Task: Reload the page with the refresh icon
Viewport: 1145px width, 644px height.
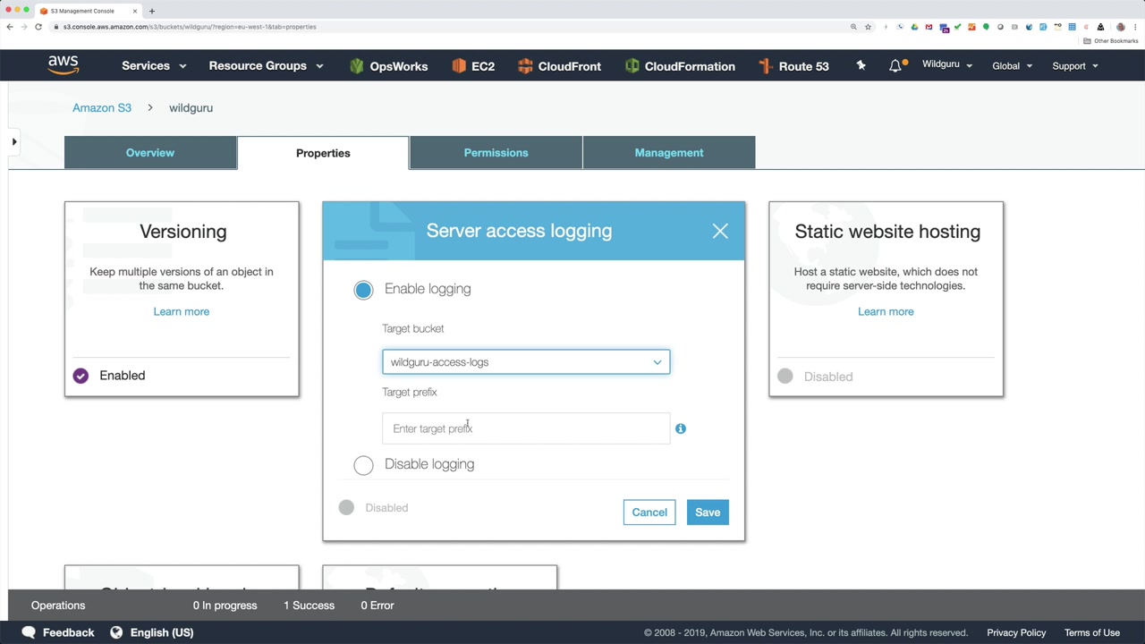Action: (38, 27)
